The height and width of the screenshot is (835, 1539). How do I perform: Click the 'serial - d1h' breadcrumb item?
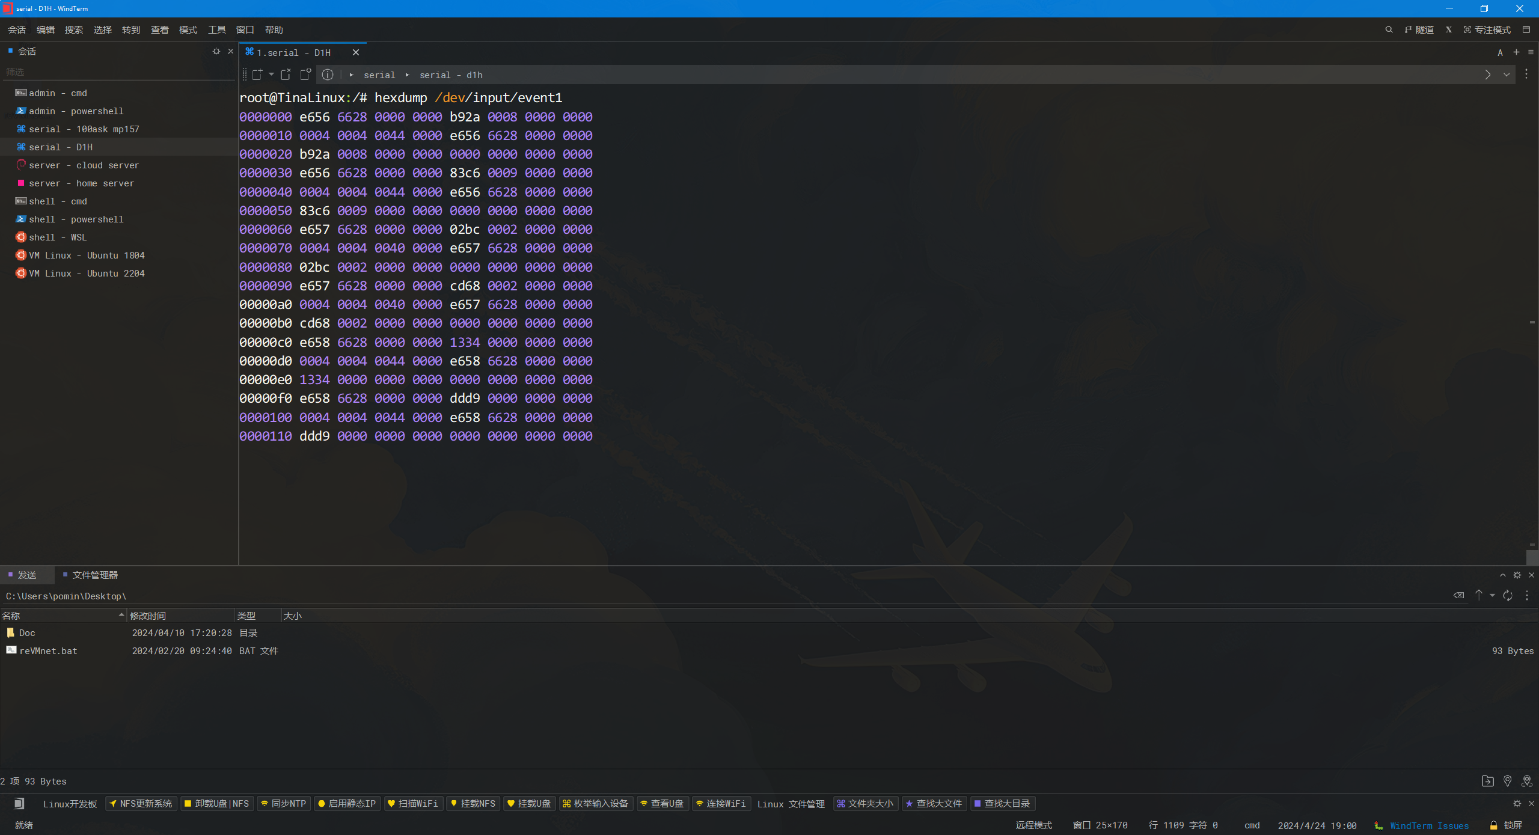coord(451,75)
